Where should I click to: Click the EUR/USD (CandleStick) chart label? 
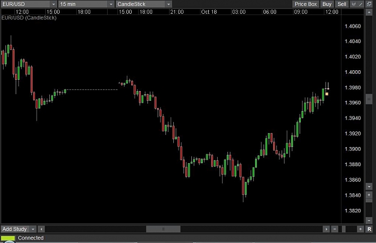coord(29,18)
